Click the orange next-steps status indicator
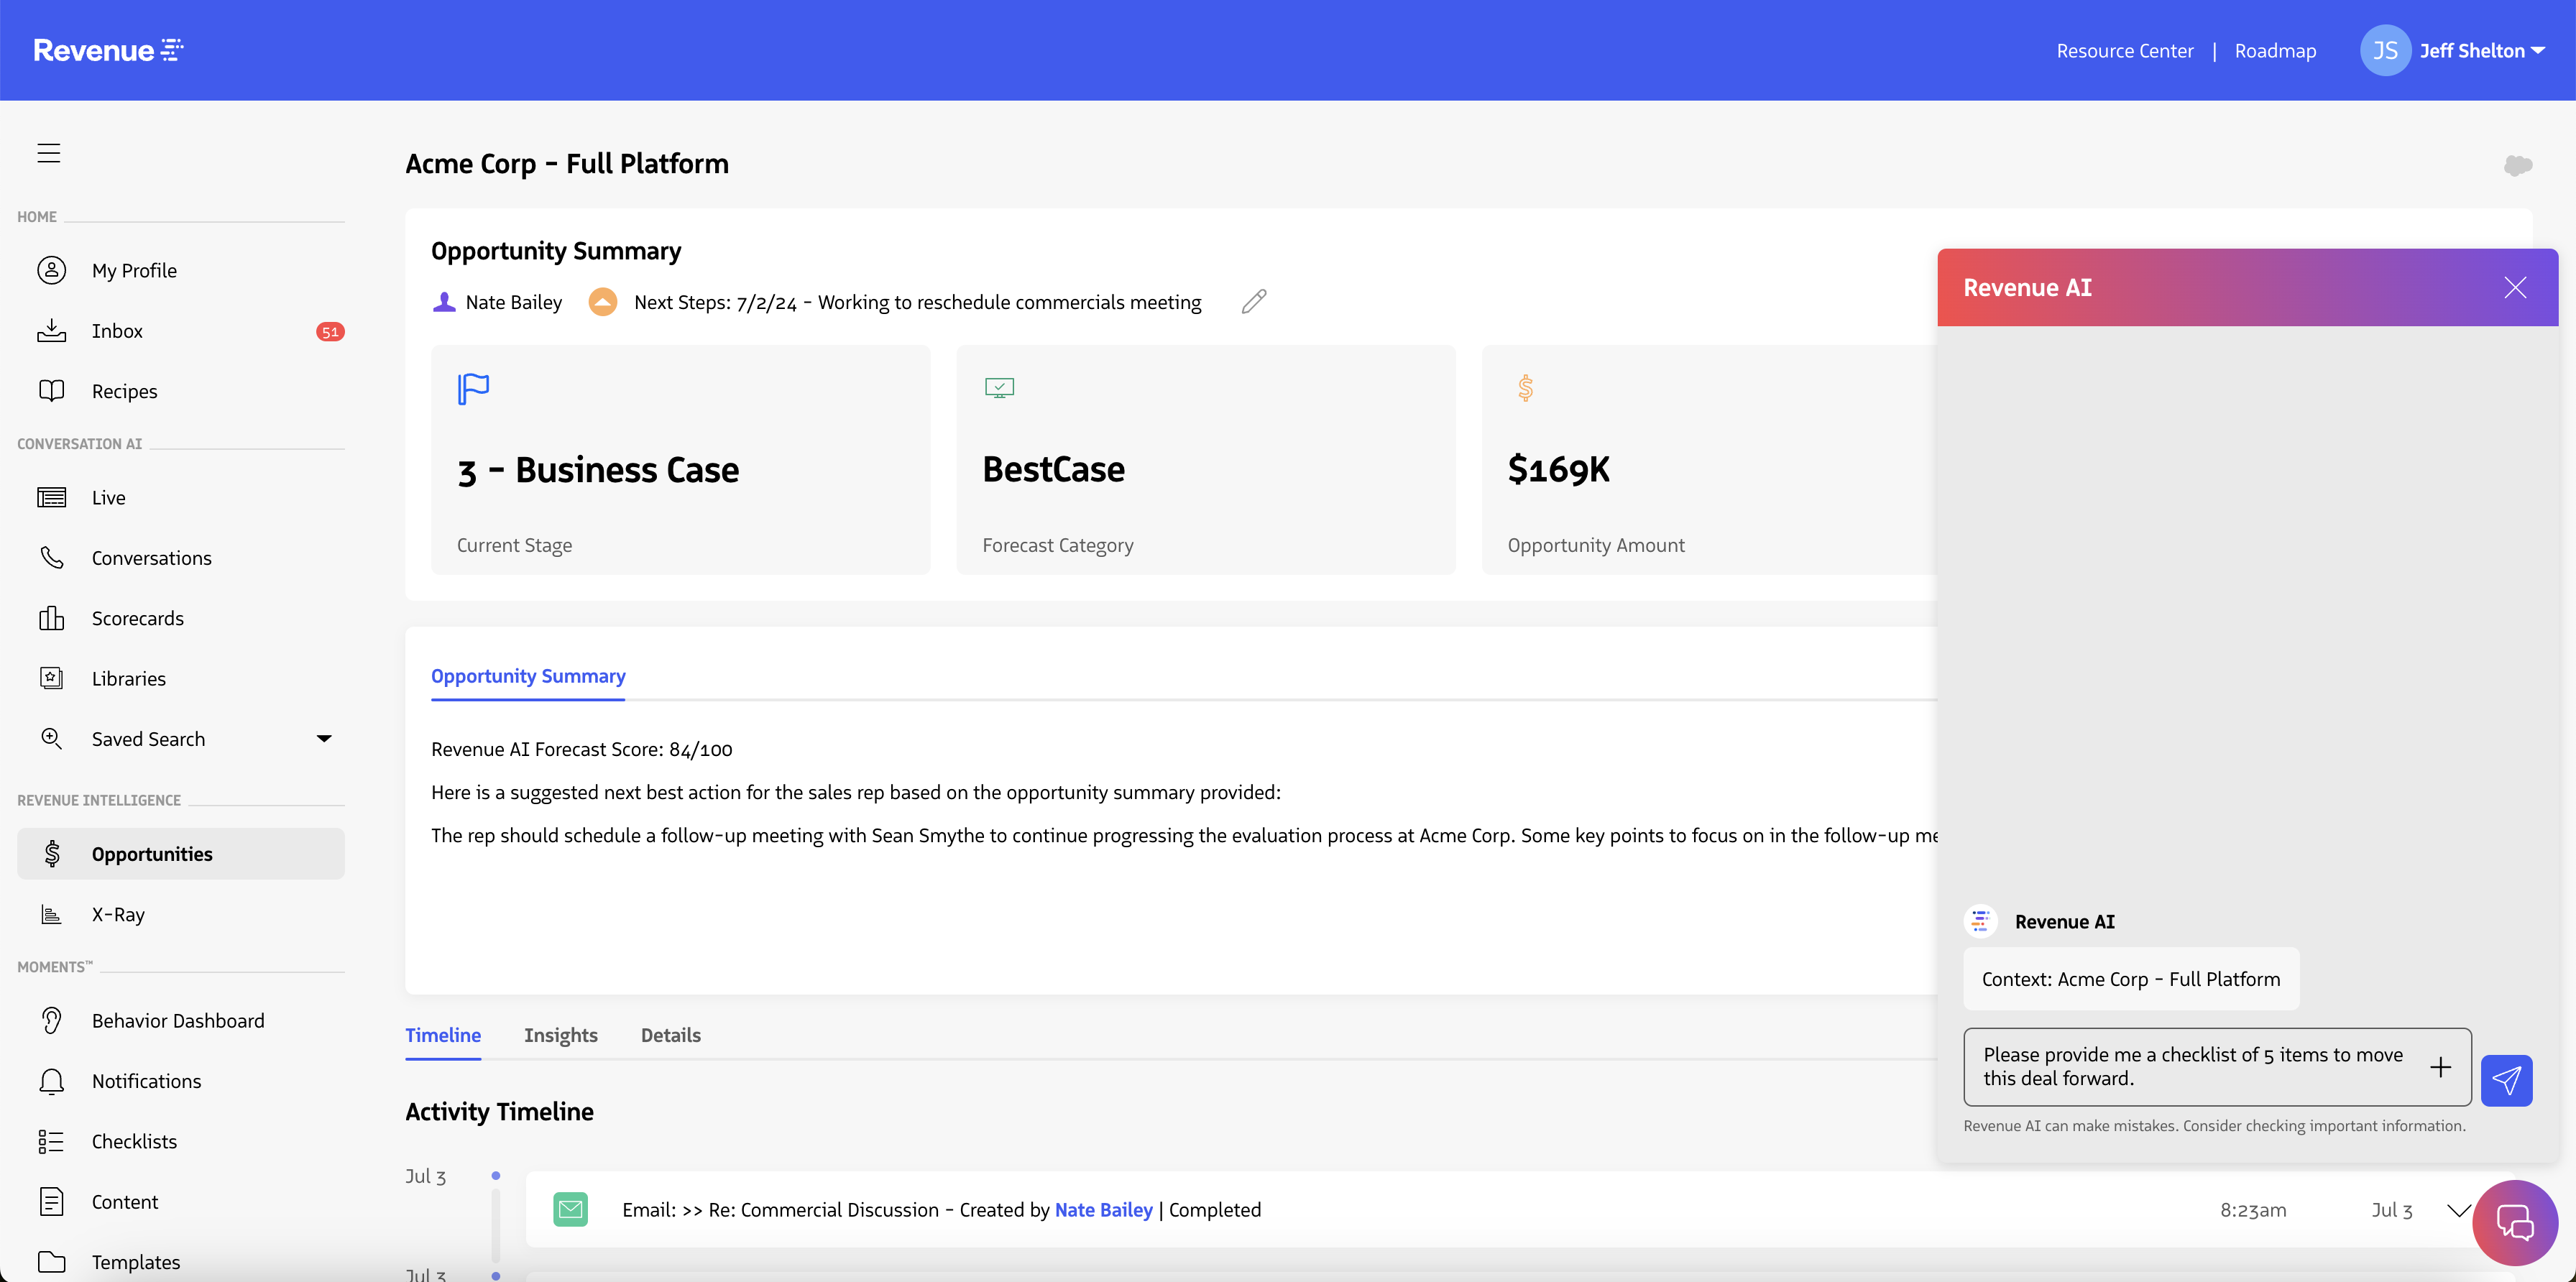This screenshot has height=1282, width=2576. click(x=602, y=301)
